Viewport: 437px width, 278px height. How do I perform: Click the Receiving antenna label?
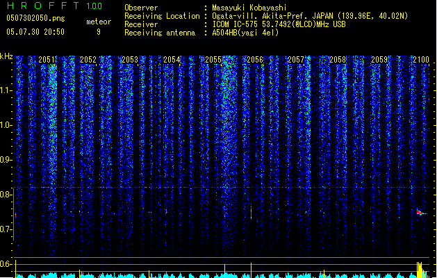160,33
